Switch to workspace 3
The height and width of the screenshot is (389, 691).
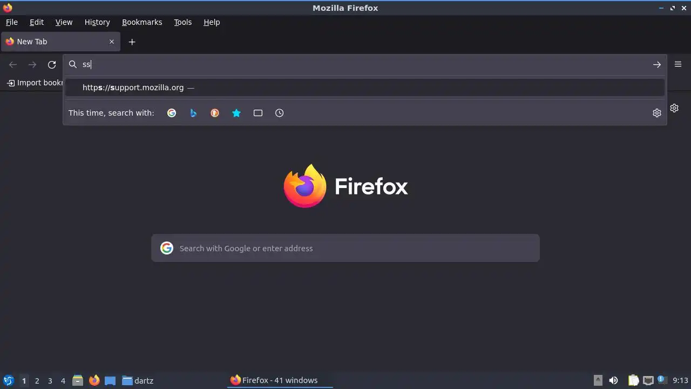click(50, 380)
